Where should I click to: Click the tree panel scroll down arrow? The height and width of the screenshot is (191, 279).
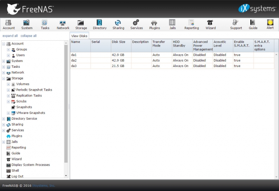point(66,176)
